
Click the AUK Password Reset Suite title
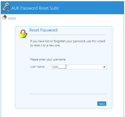tap(35, 8)
